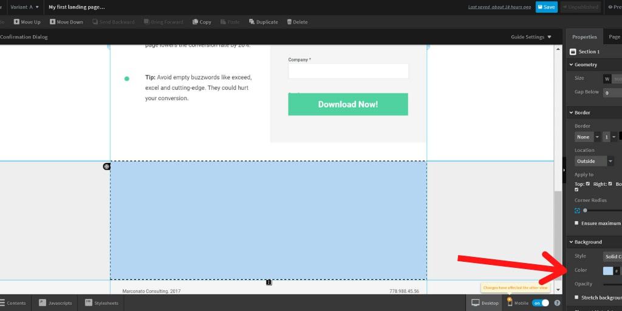Toggle the checkbox below the Top label
622x311 pixels.
[577, 190]
